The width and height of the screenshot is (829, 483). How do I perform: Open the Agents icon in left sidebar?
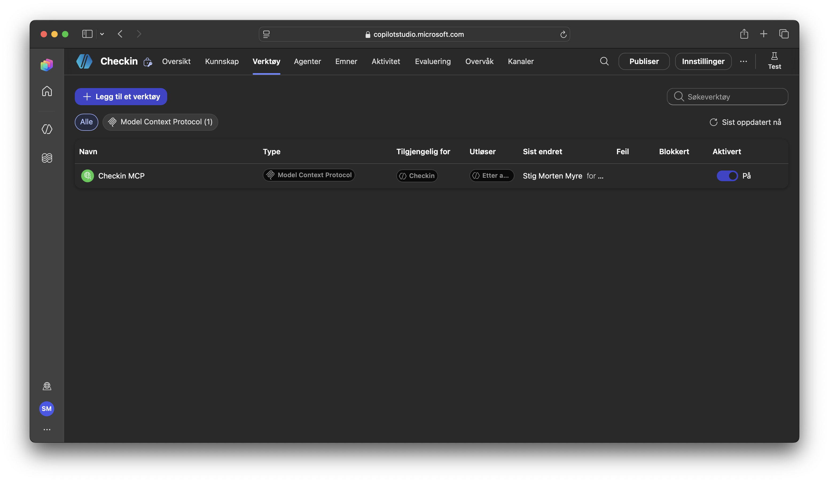[47, 129]
